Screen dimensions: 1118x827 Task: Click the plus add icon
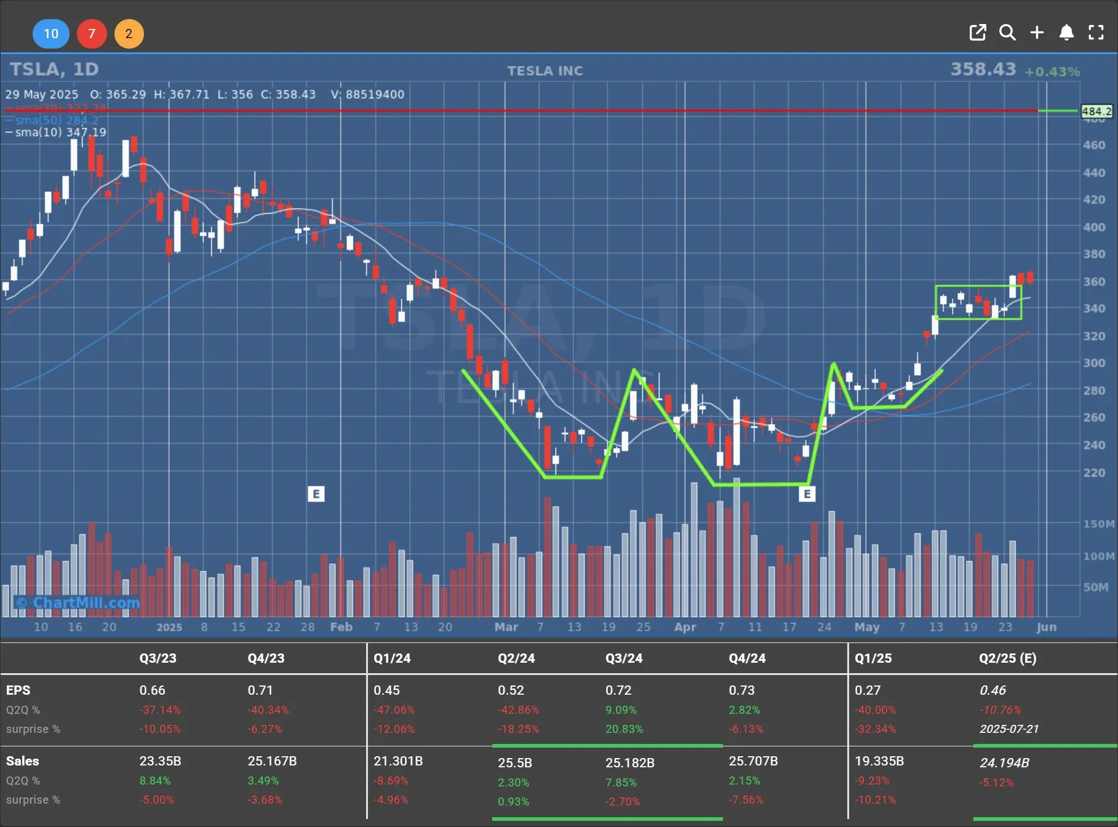(1037, 33)
